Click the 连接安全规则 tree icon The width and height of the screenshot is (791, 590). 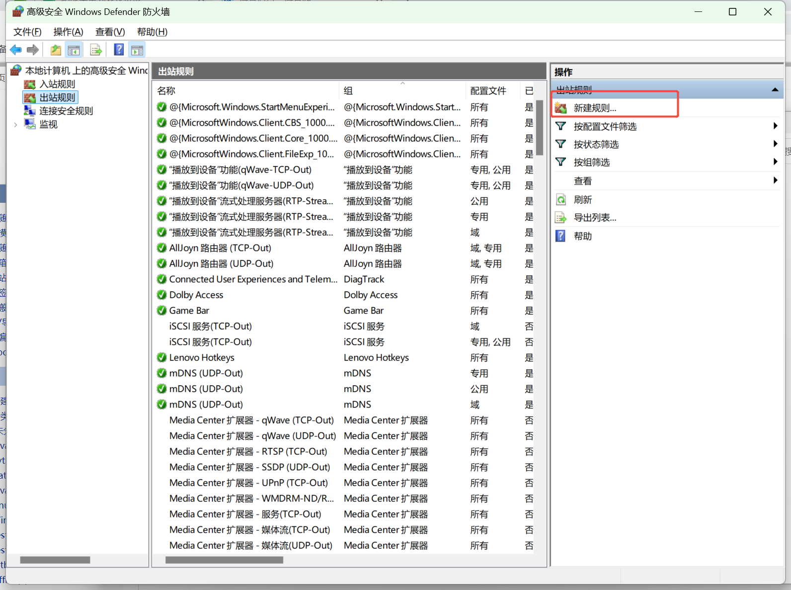(30, 111)
